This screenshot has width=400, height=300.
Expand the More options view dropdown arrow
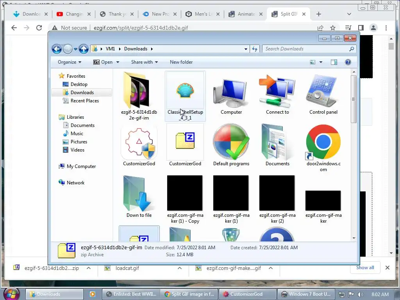point(321,62)
